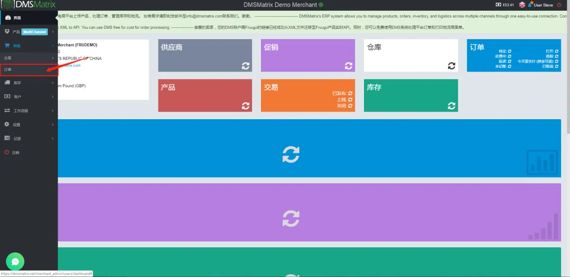Refresh the 已取消 count in 订单 card
Screen dimensions: 570x277
click(557, 67)
